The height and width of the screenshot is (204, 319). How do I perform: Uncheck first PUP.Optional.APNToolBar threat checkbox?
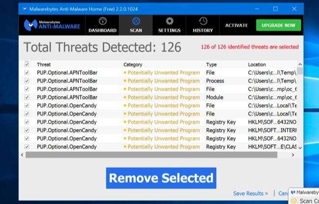(x=27, y=73)
